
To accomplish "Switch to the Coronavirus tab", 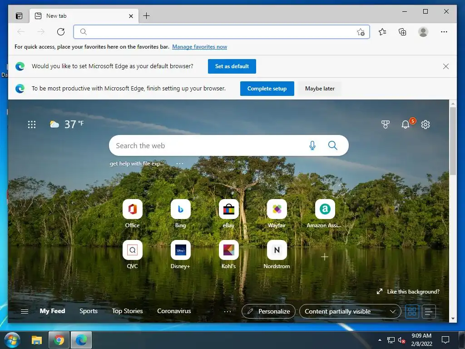I will [x=174, y=311].
